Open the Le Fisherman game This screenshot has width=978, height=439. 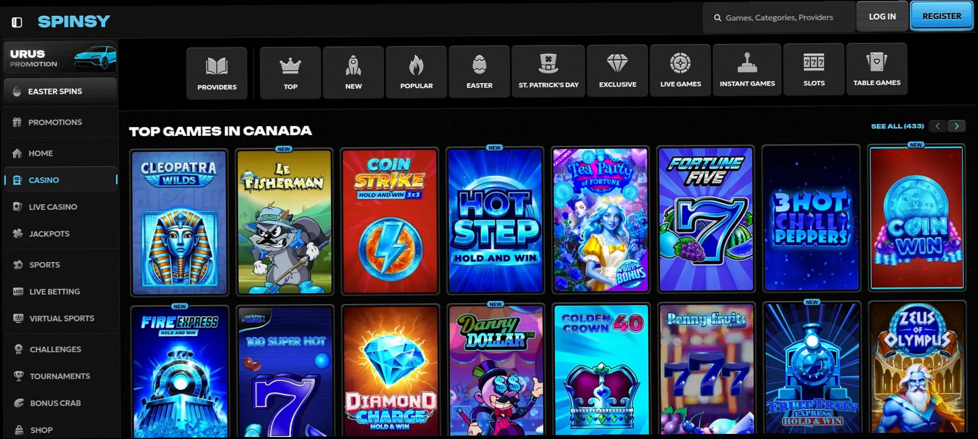tap(285, 221)
